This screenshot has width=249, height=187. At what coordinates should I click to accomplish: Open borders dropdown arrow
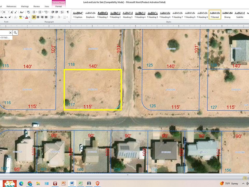click(x=67, y=17)
